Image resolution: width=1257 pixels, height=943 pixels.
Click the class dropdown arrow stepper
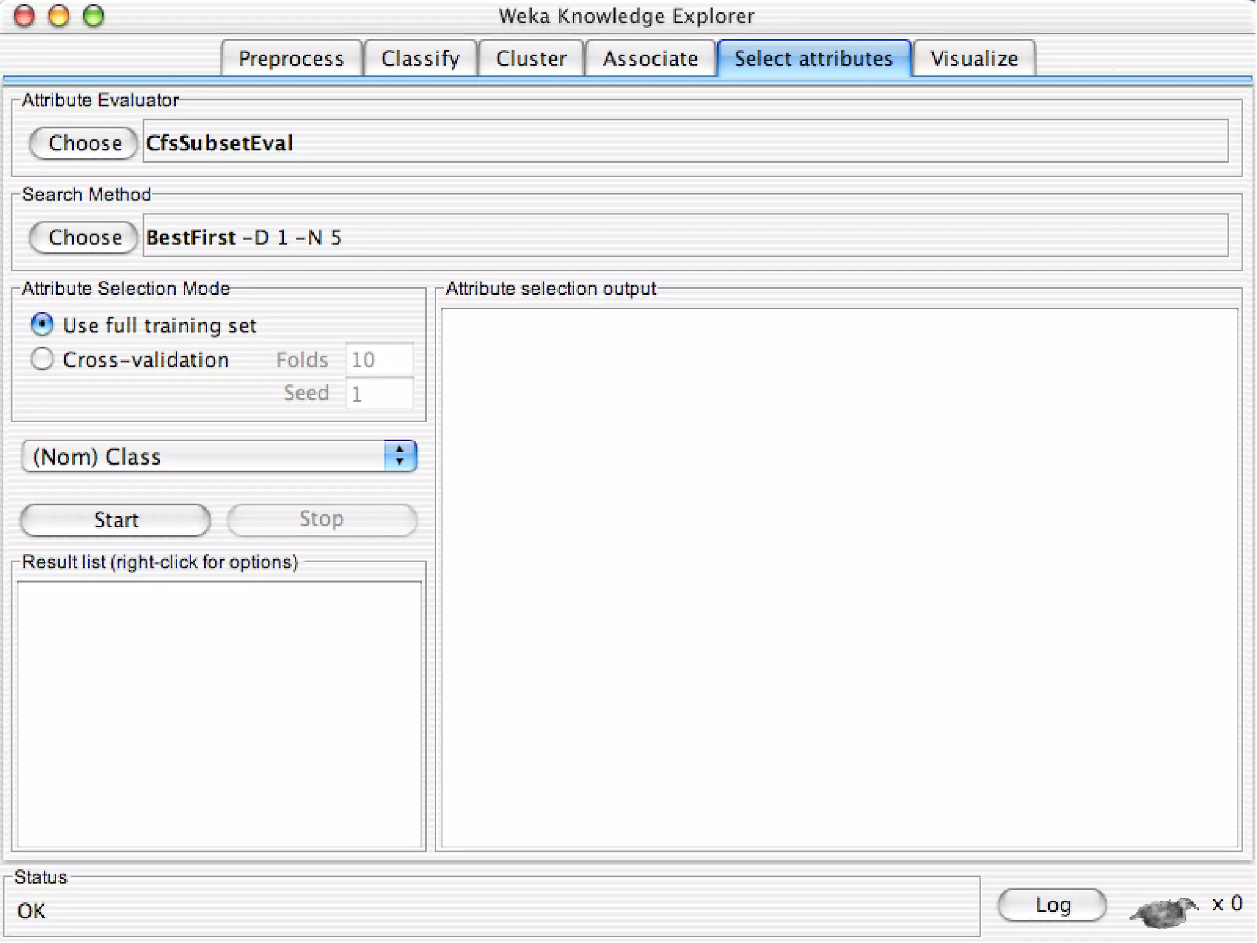click(400, 456)
